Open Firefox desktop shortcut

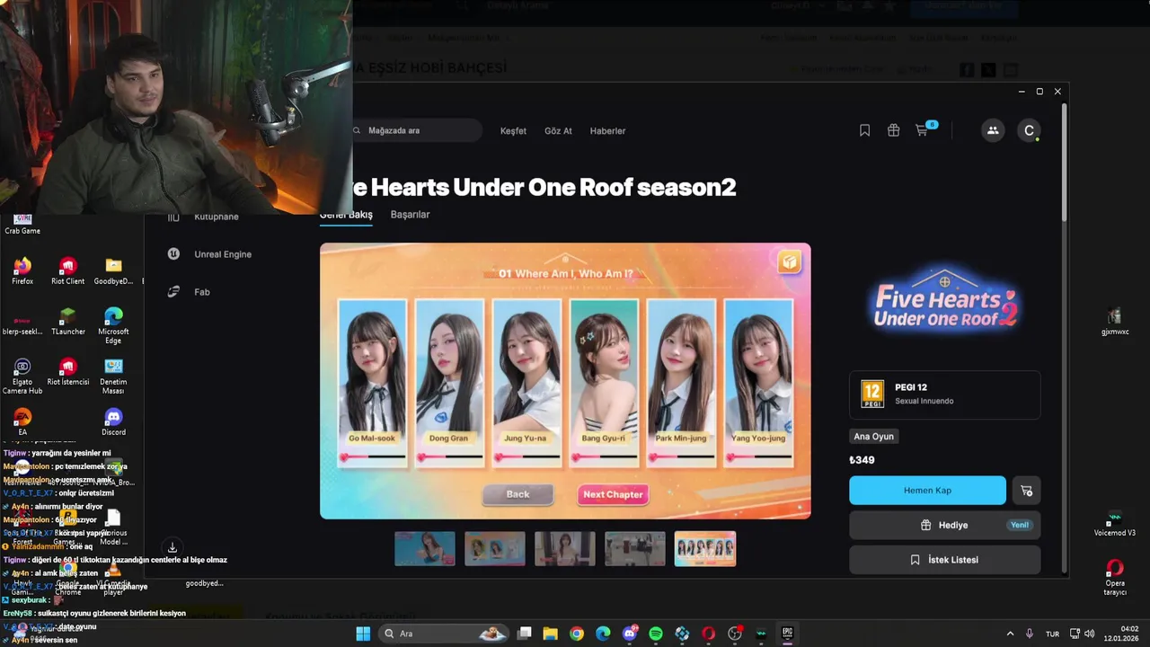(x=22, y=270)
